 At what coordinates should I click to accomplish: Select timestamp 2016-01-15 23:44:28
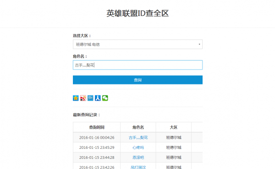(x=97, y=158)
